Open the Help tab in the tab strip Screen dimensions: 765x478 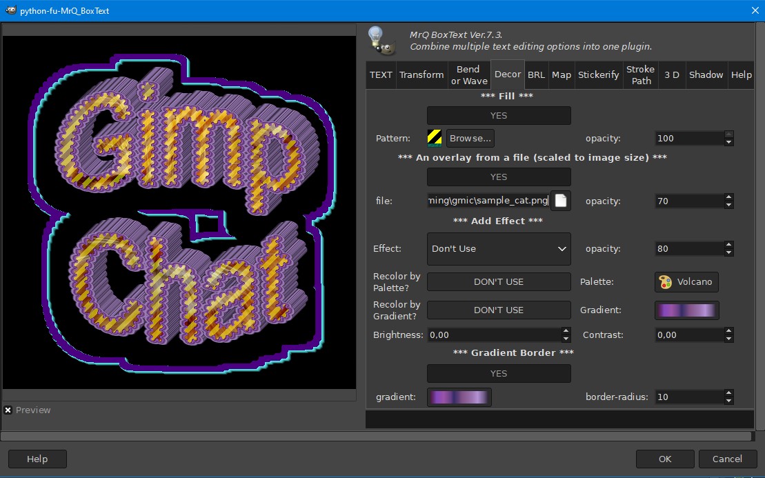pyautogui.click(x=741, y=74)
